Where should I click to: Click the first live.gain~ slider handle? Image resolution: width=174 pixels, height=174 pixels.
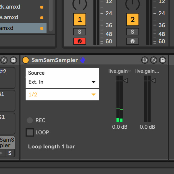point(125,80)
